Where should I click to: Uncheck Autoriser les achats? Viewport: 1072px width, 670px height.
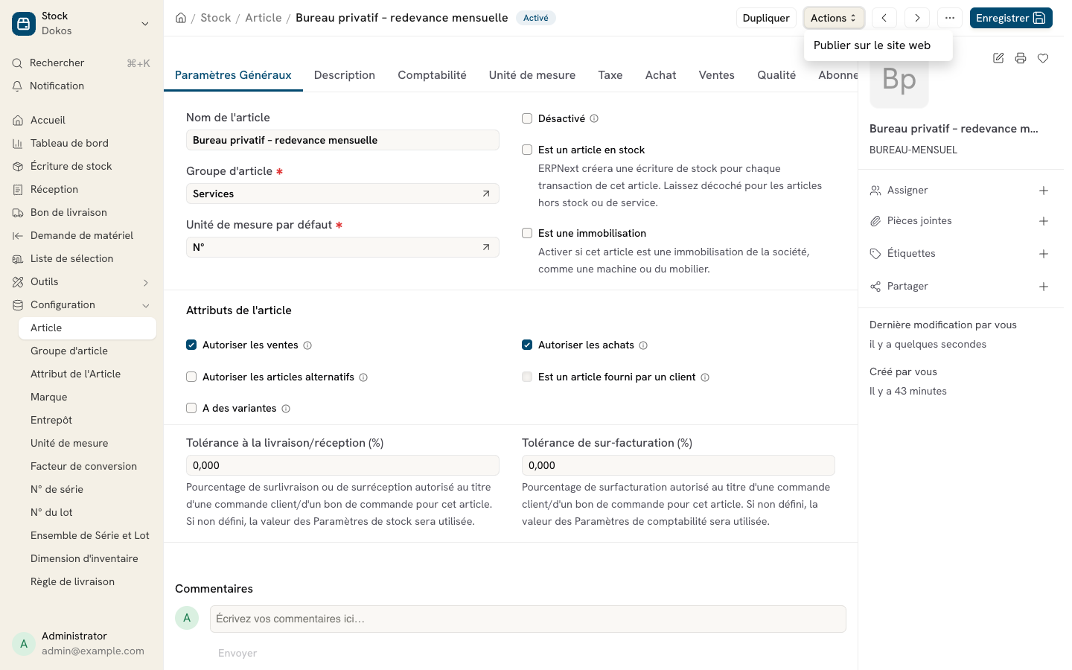(527, 345)
